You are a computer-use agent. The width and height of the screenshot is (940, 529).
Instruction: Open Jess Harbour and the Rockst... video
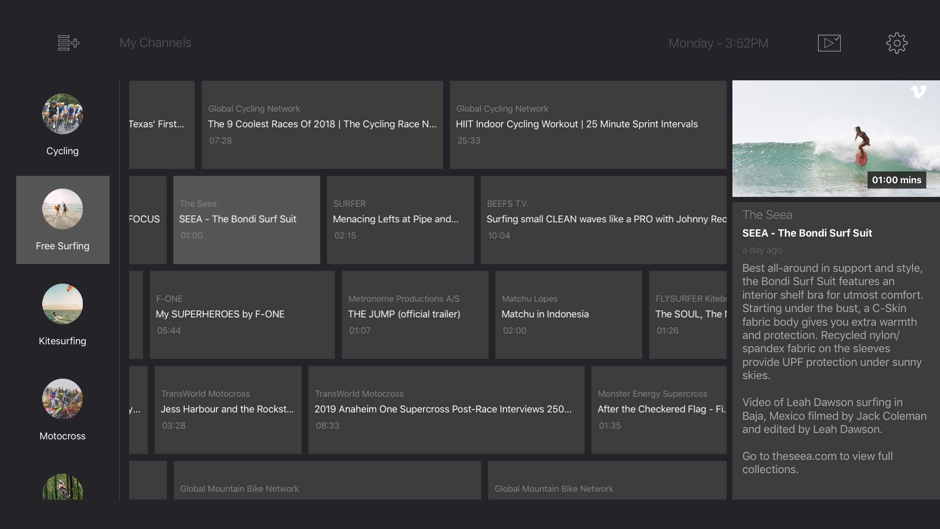point(228,410)
